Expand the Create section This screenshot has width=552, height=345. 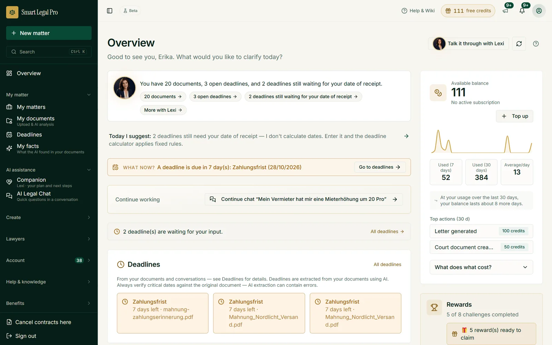coord(49,217)
